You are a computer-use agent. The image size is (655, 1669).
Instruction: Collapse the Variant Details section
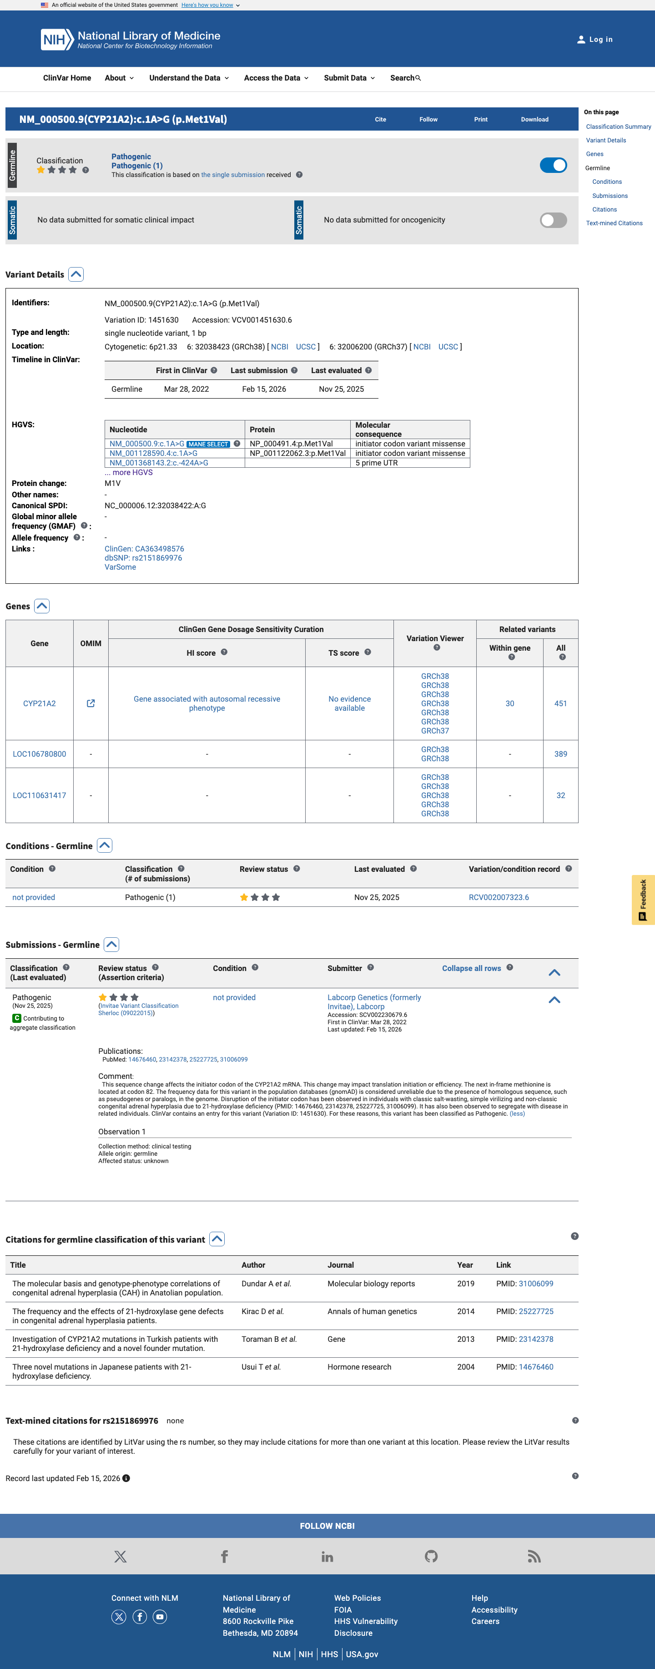pyautogui.click(x=76, y=275)
